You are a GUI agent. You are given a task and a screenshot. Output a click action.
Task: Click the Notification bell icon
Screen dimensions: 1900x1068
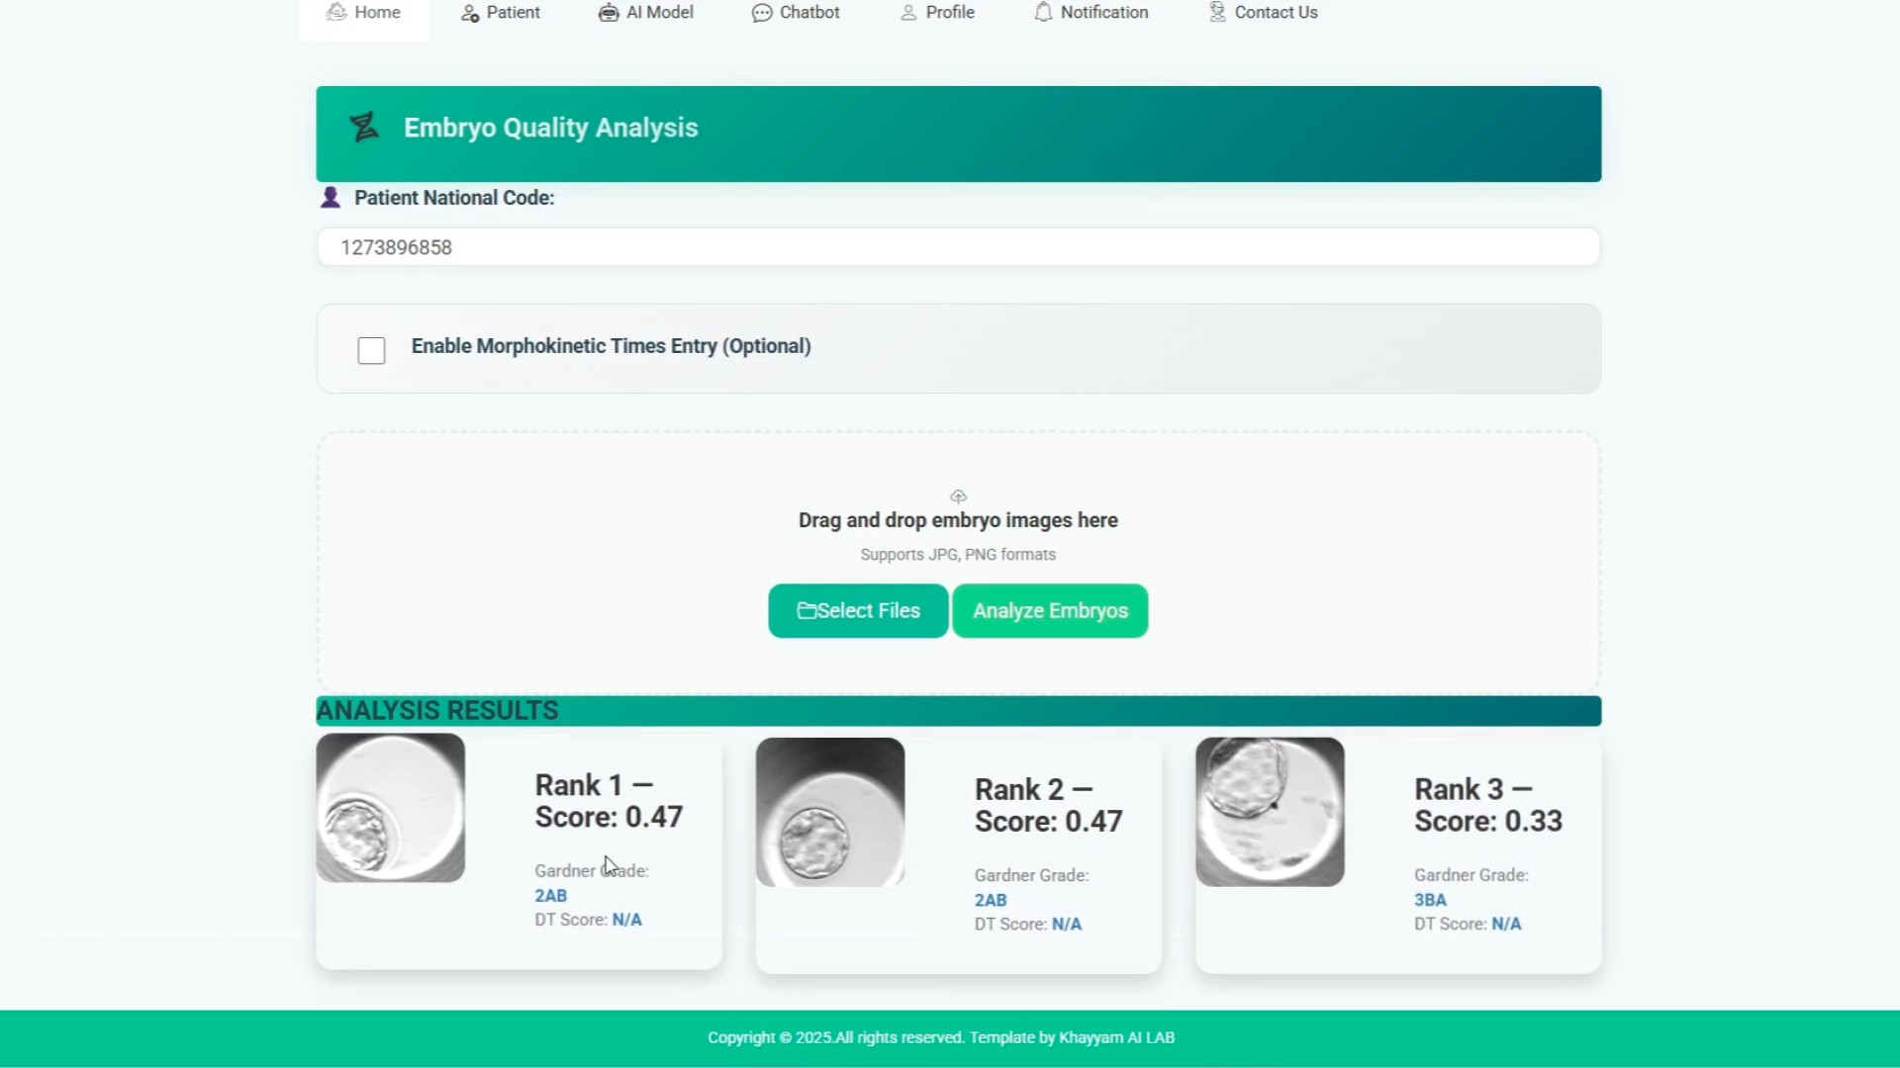(1043, 13)
